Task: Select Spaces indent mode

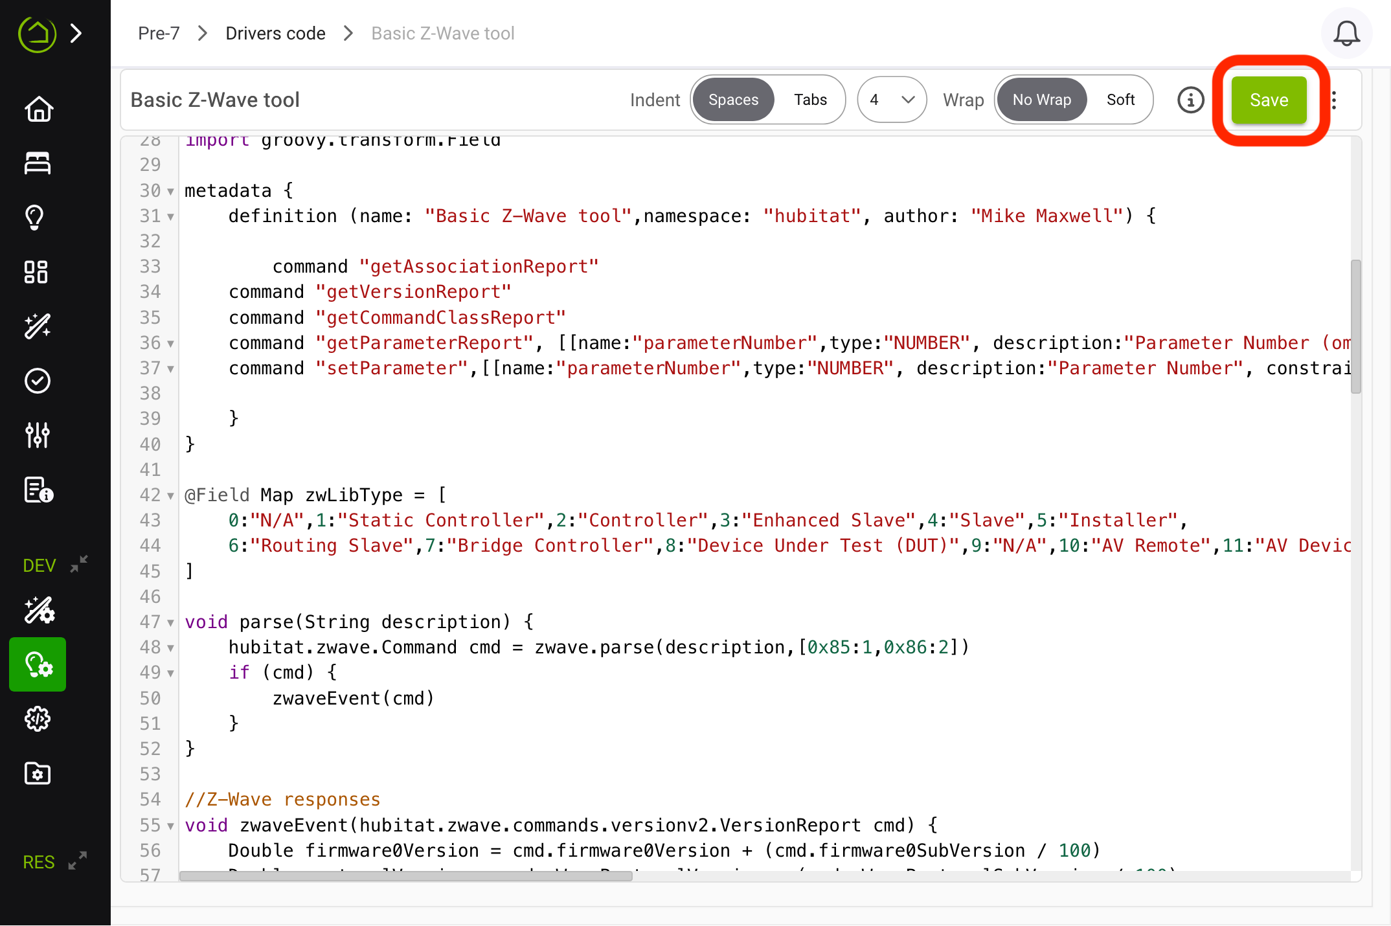Action: pyautogui.click(x=733, y=100)
